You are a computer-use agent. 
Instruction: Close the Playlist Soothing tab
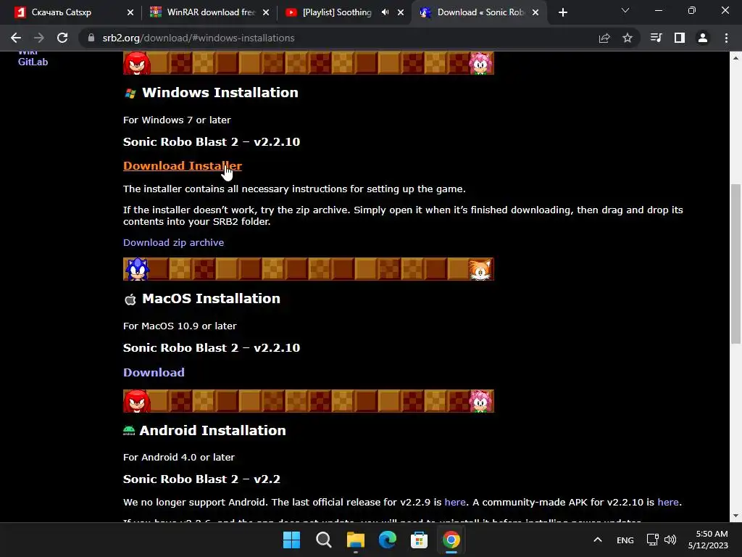pyautogui.click(x=401, y=12)
